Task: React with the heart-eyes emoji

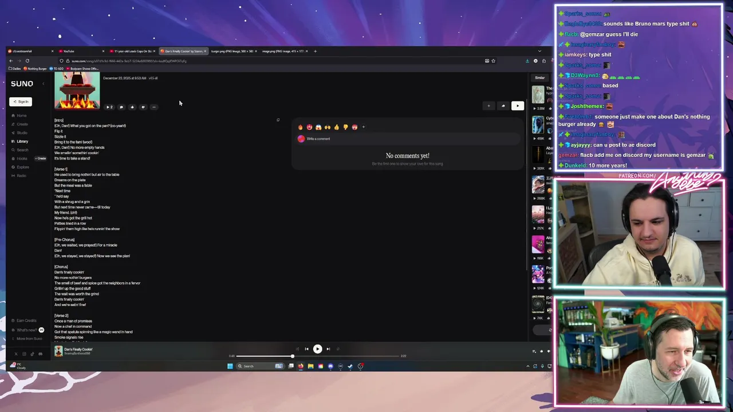Action: click(309, 127)
